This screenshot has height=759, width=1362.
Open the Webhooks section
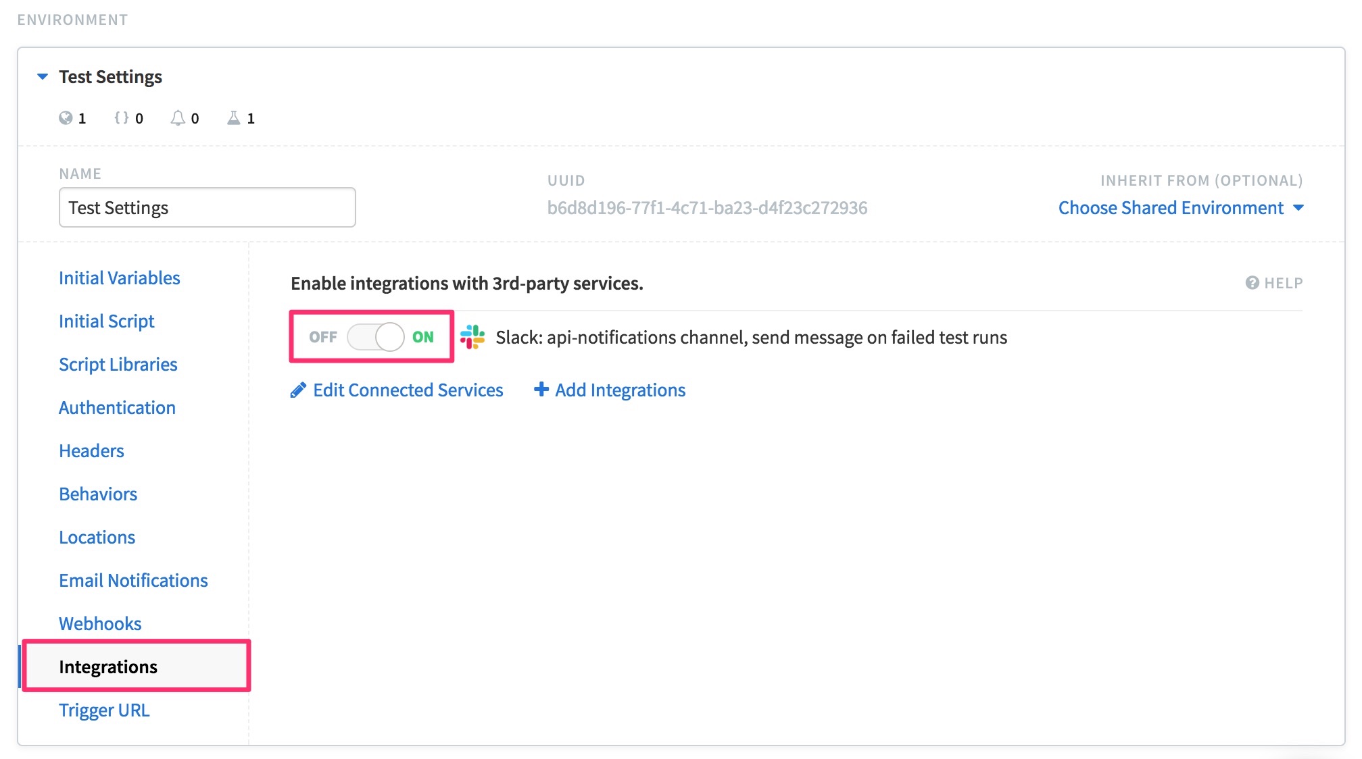(x=100, y=624)
